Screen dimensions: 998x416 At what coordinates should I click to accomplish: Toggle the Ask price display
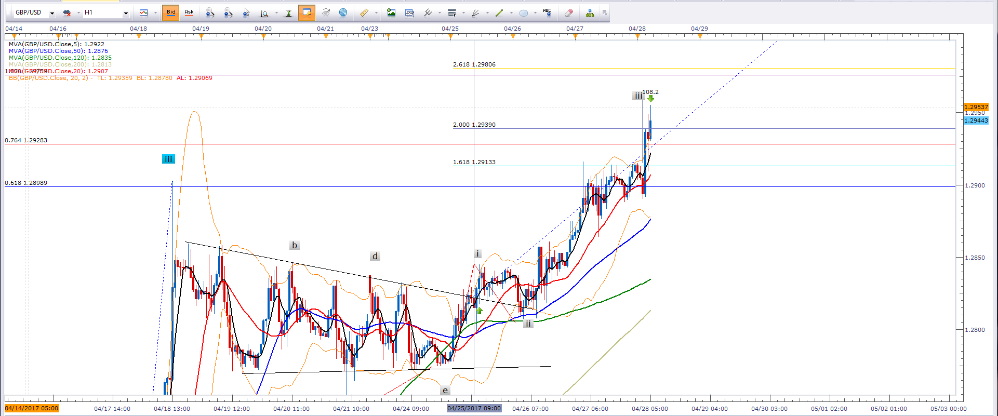pyautogui.click(x=189, y=12)
